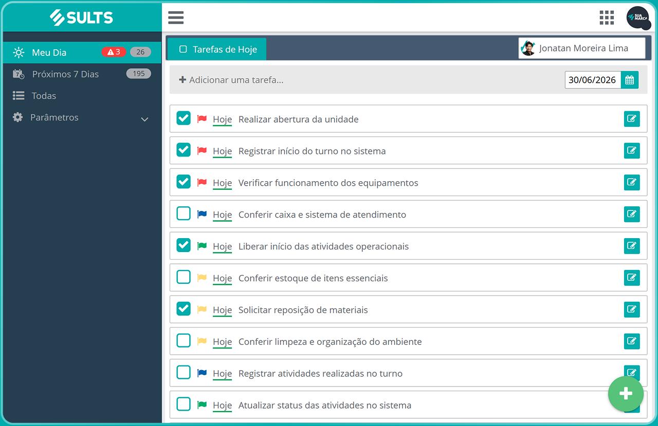Open the hamburger menu
Viewport: 658px width, 426px height.
pyautogui.click(x=176, y=17)
